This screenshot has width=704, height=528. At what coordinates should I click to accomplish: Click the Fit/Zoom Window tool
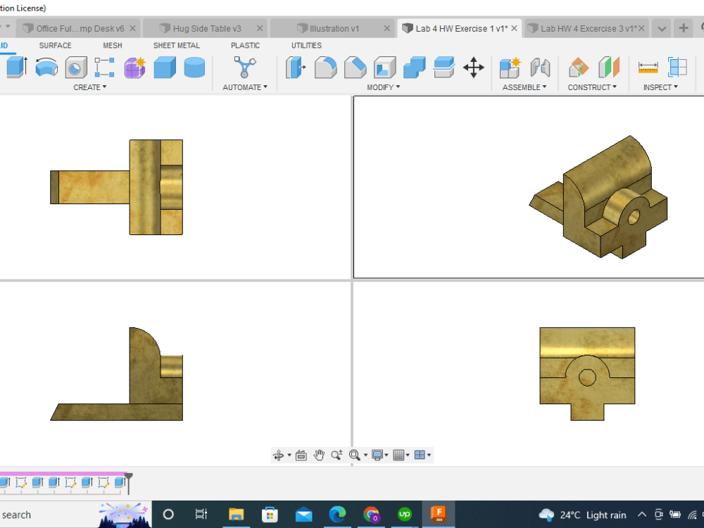pyautogui.click(x=355, y=455)
